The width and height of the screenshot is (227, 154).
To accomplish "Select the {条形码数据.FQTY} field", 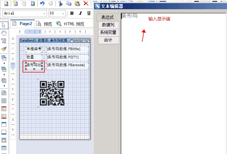I will 67,57.
